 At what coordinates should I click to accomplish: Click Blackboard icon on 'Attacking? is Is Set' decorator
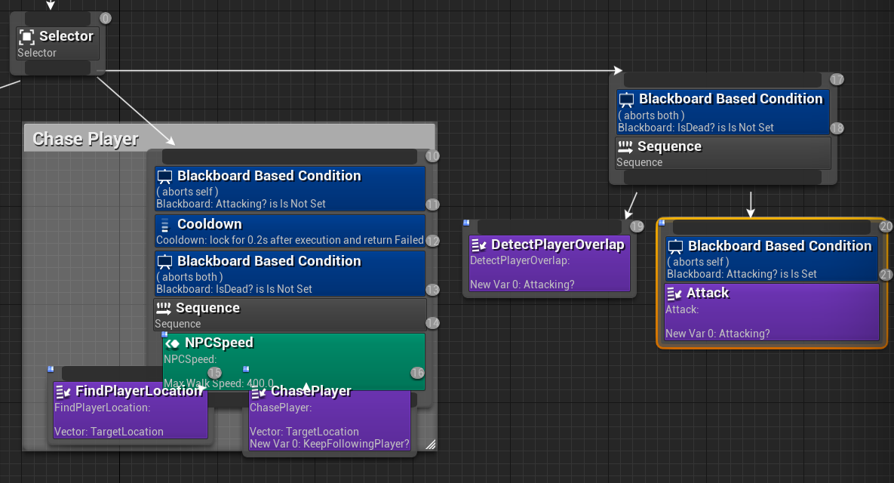(x=676, y=247)
